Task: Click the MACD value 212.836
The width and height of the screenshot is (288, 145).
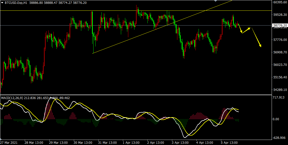Action: coord(30,98)
